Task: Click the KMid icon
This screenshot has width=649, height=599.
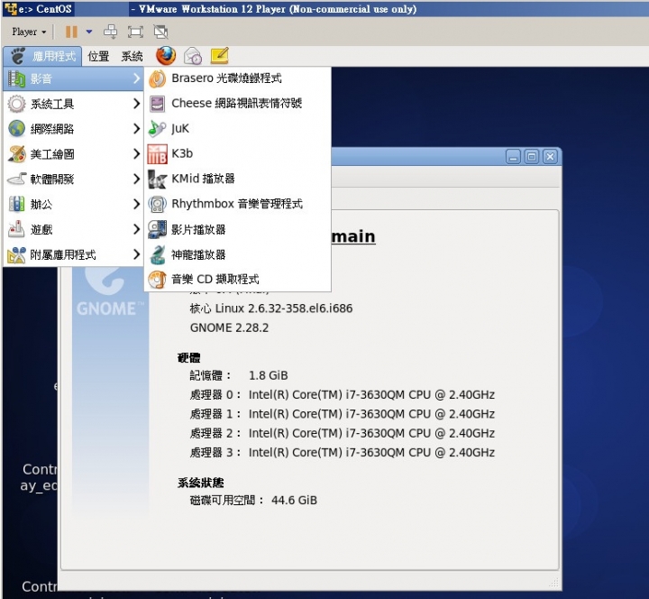Action: tap(157, 179)
